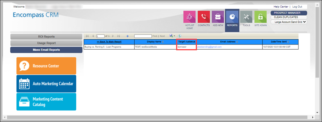Image resolution: width=322 pixels, height=122 pixels.
Task: Click Back To Main Report link
Action: (x=109, y=42)
